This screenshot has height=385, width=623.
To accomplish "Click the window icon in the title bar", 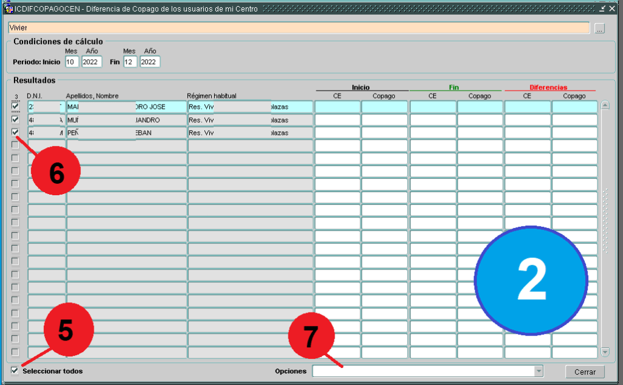I will (9, 9).
